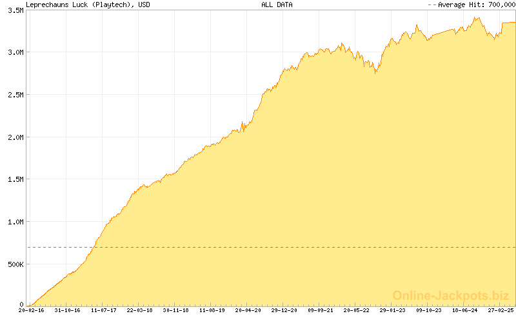Click the 27-02-25 date on x-axis
Screen dimensions: 516x316
click(x=501, y=311)
